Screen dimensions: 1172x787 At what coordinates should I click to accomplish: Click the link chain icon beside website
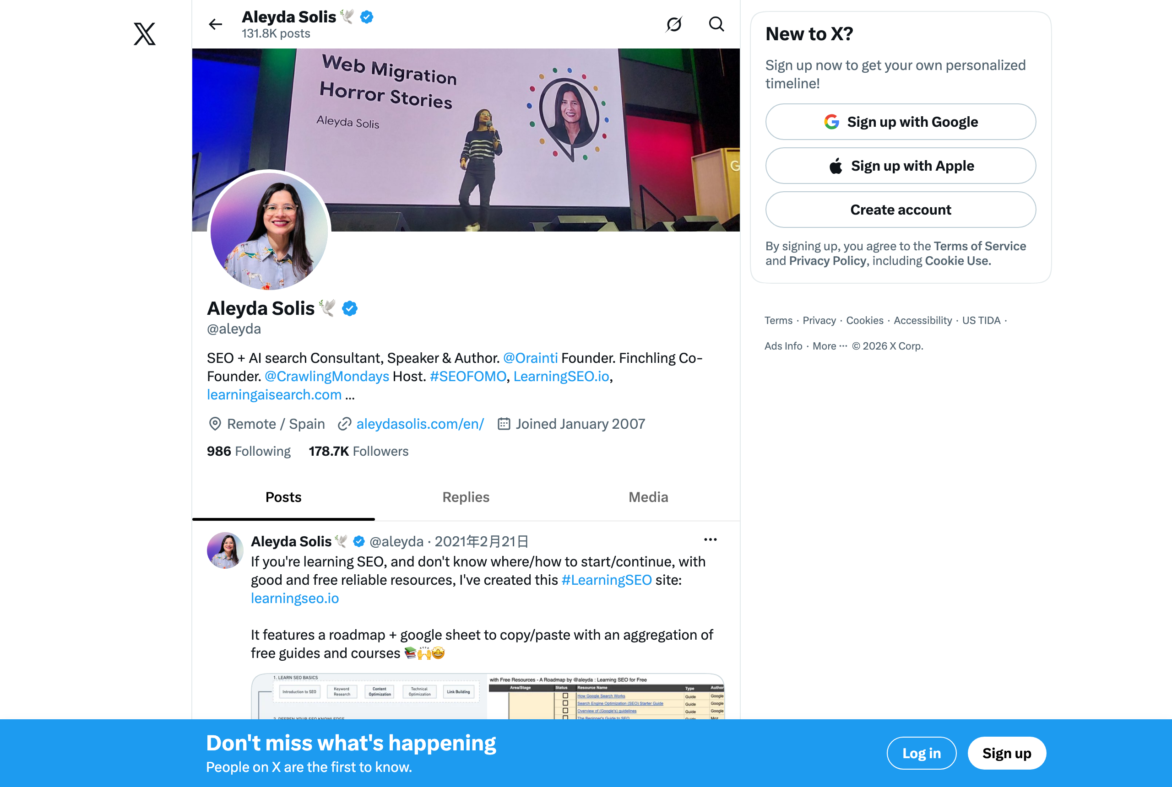tap(344, 424)
